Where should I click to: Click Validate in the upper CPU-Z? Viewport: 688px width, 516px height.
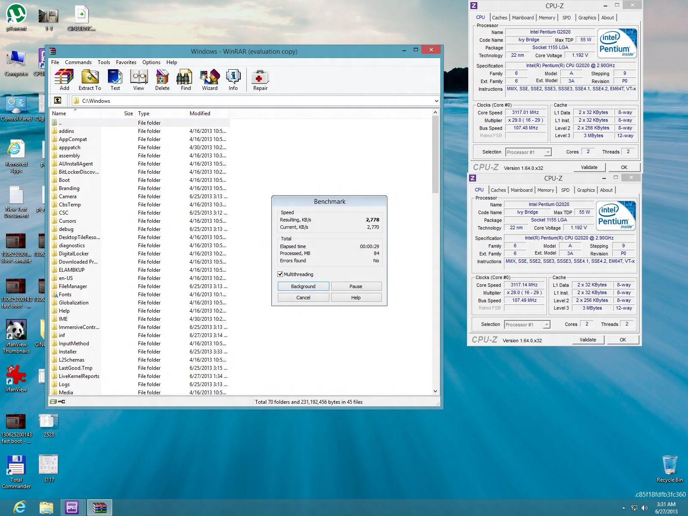click(589, 167)
